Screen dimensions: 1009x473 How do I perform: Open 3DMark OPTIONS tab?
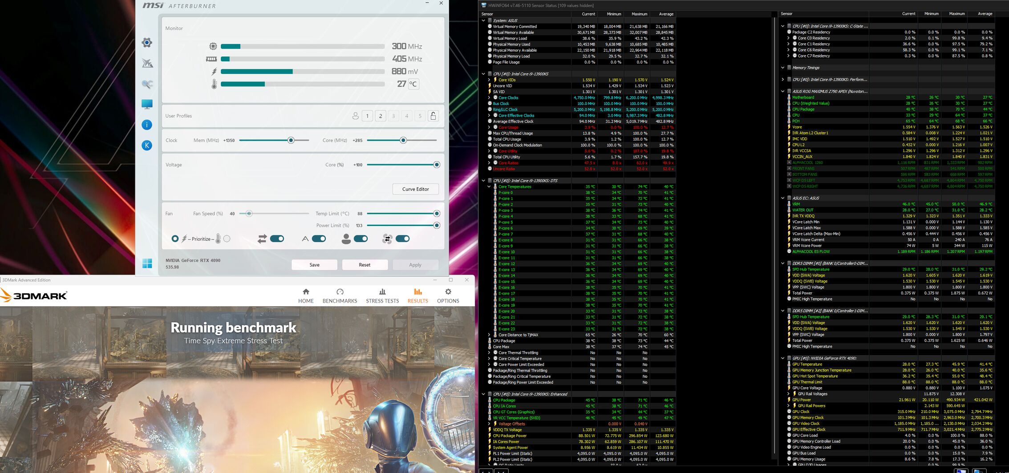tap(448, 296)
